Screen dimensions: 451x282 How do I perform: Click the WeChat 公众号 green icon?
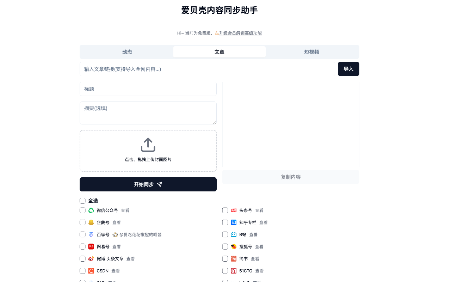coord(91,210)
